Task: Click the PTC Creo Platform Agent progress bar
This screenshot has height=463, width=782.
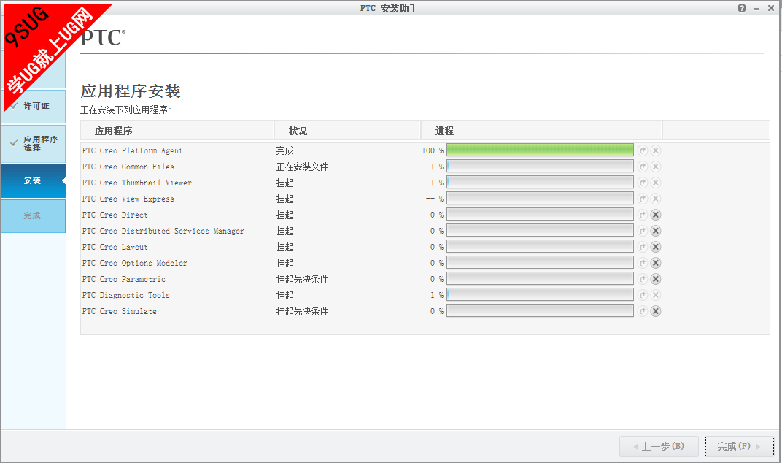Action: (x=540, y=150)
